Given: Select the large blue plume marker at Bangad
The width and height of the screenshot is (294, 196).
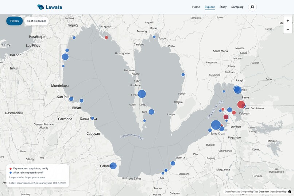Looking at the screenshot, I should coord(142,94).
